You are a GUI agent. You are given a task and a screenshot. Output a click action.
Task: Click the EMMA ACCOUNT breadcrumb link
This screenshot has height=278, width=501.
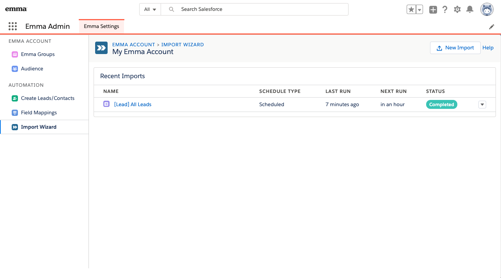(133, 45)
